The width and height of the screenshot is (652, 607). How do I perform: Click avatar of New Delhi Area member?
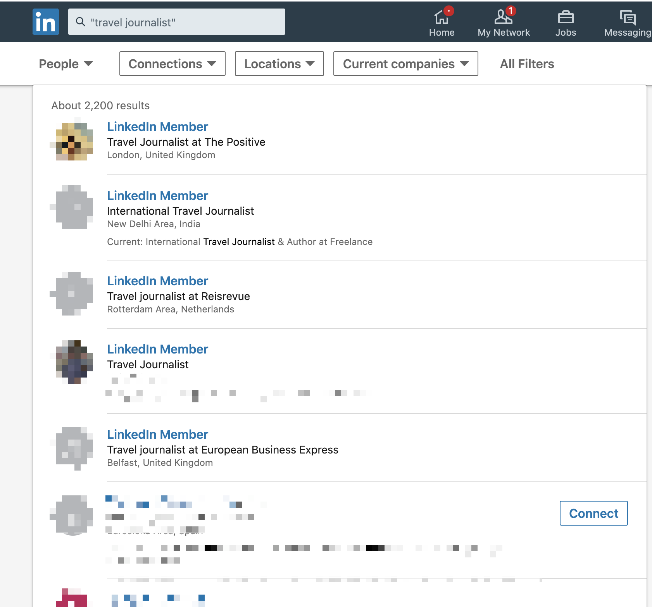tap(72, 207)
